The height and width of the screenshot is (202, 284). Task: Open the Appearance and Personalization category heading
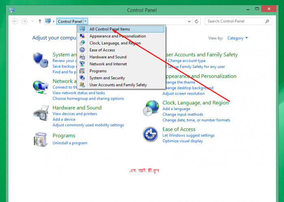201,76
